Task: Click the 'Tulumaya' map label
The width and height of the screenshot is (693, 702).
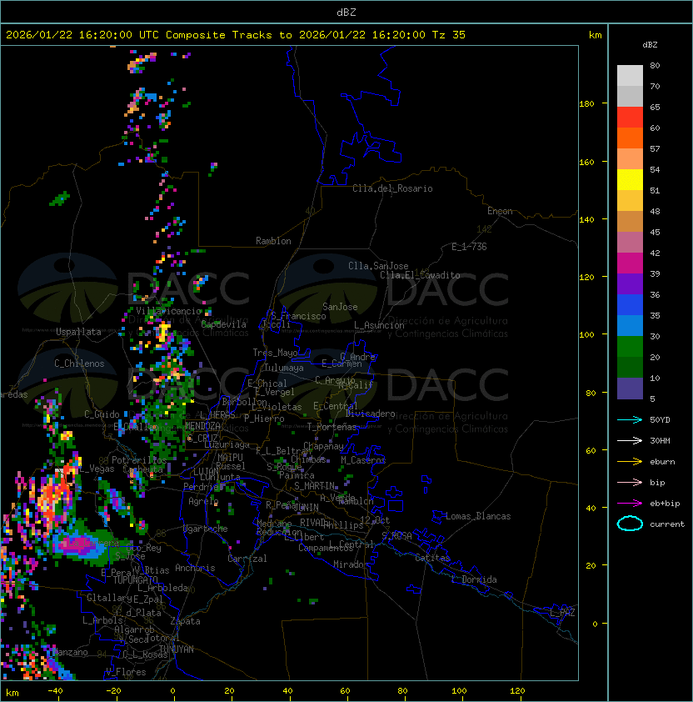Action: (x=284, y=368)
